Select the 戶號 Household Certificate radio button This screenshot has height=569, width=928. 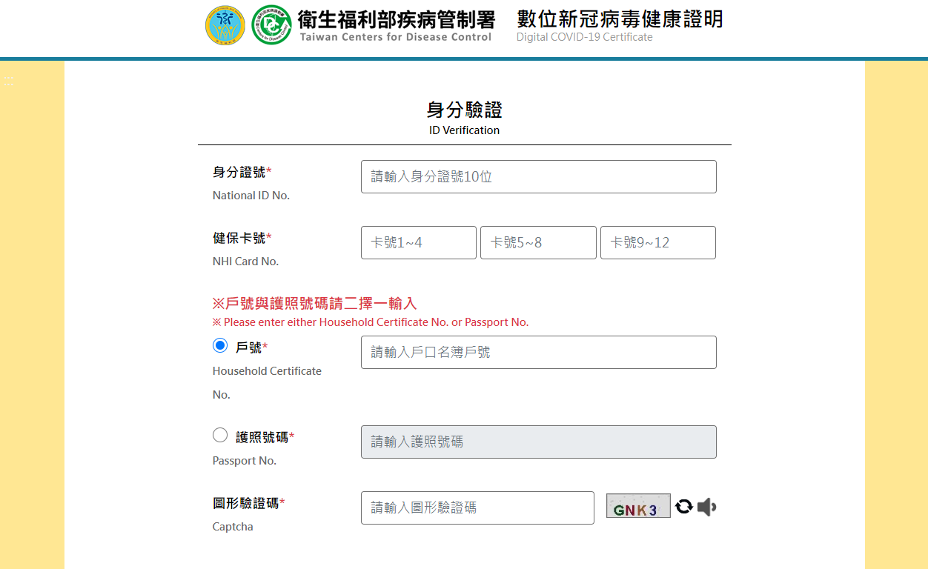coord(220,345)
